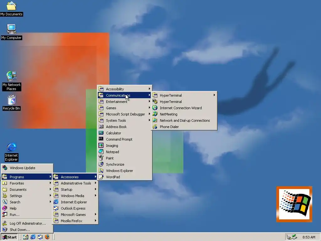
Task: Open Entertainment submenu
Action: 124,102
